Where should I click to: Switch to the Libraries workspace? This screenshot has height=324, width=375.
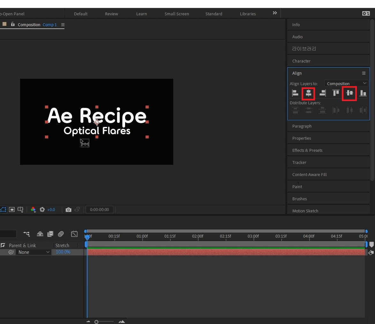click(248, 14)
